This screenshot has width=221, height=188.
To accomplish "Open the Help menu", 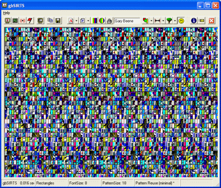I will click(x=7, y=13).
